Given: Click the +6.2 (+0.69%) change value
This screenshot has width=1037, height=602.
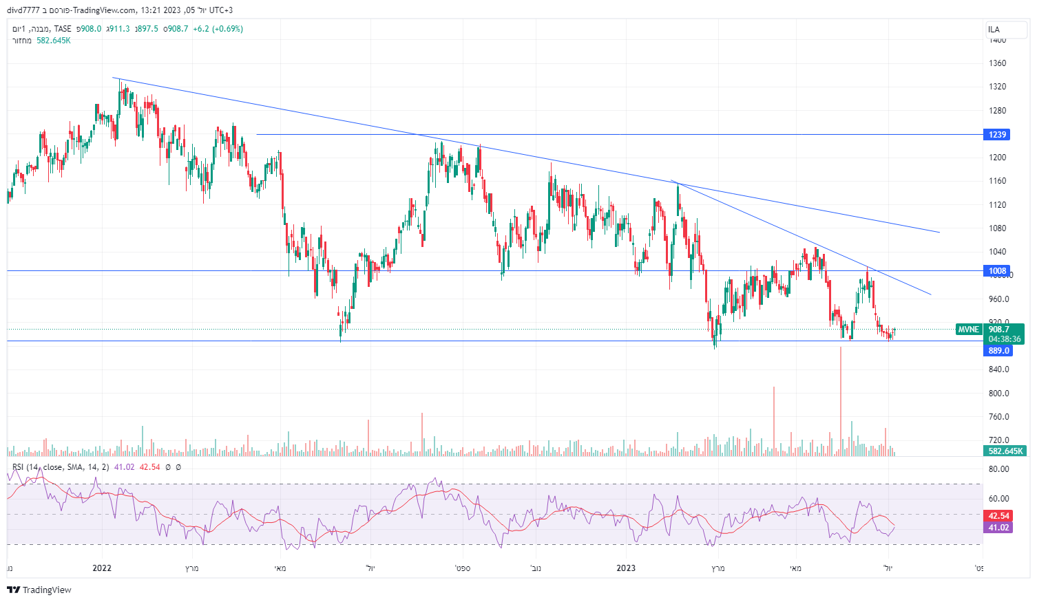Looking at the screenshot, I should (218, 29).
